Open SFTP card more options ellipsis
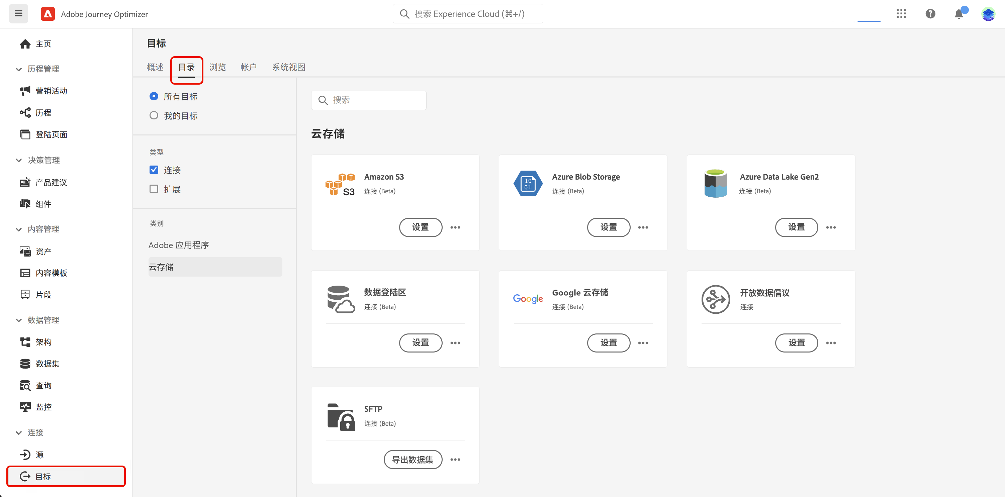Viewport: 1005px width, 497px height. tap(455, 460)
